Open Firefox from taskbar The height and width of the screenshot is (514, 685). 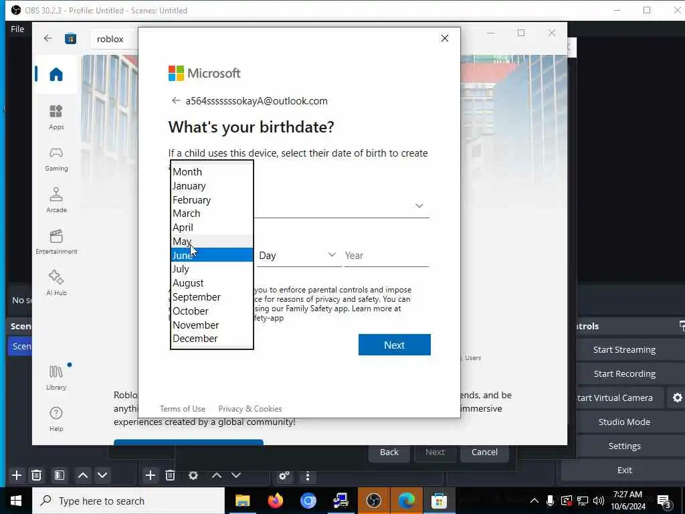[275, 501]
